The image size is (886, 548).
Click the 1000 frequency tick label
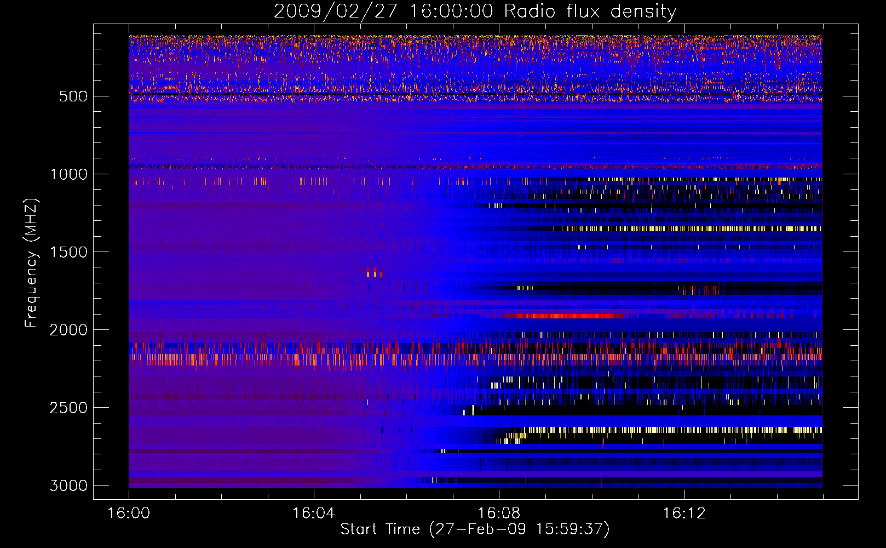(x=68, y=174)
